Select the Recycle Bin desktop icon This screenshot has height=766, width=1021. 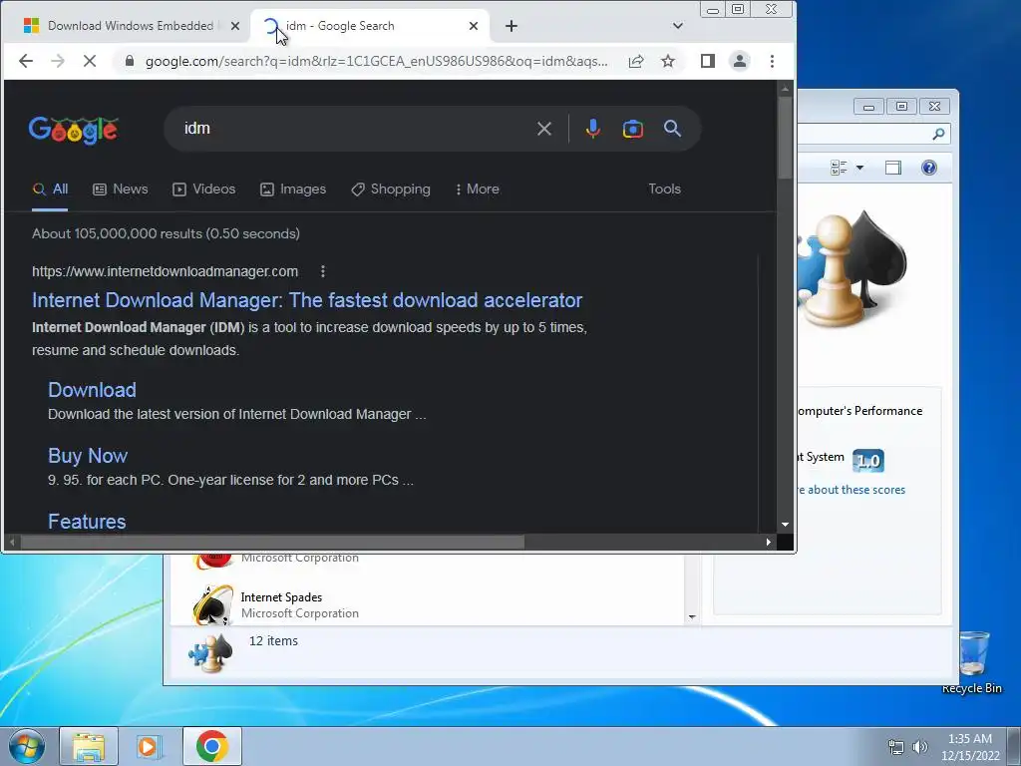coord(972,662)
